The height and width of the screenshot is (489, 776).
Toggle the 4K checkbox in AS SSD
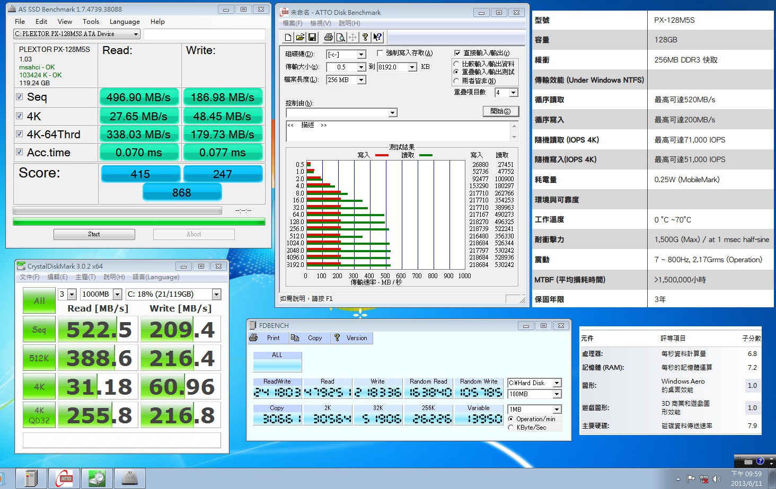point(20,115)
